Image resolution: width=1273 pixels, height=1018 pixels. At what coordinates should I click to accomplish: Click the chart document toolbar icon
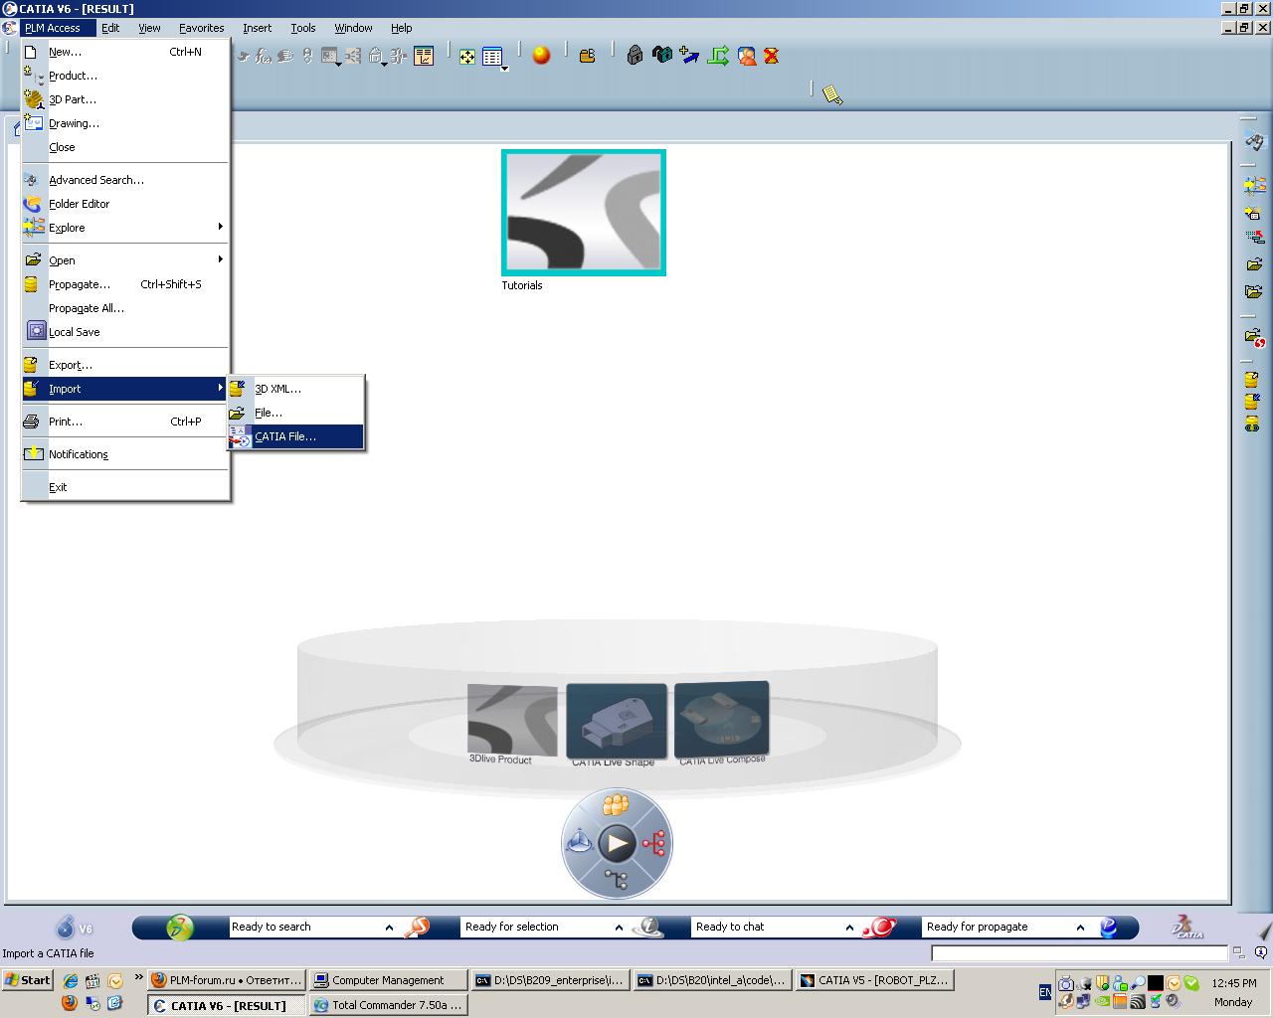click(424, 56)
